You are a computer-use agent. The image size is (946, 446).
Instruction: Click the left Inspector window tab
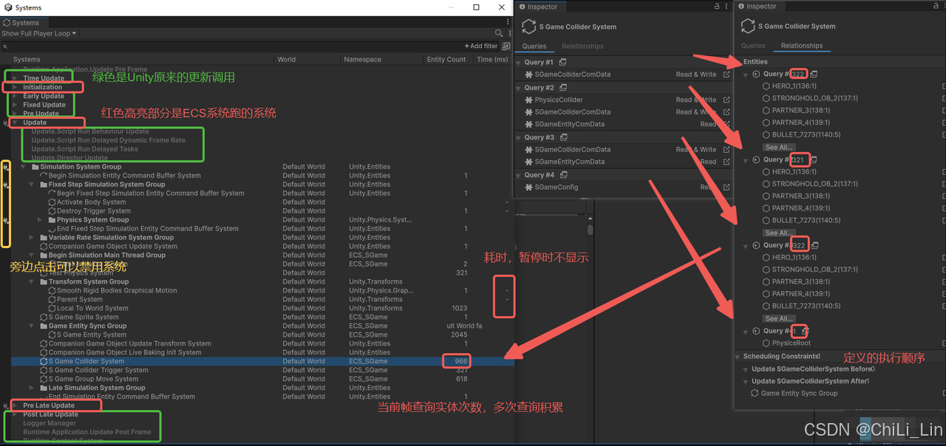[539, 6]
